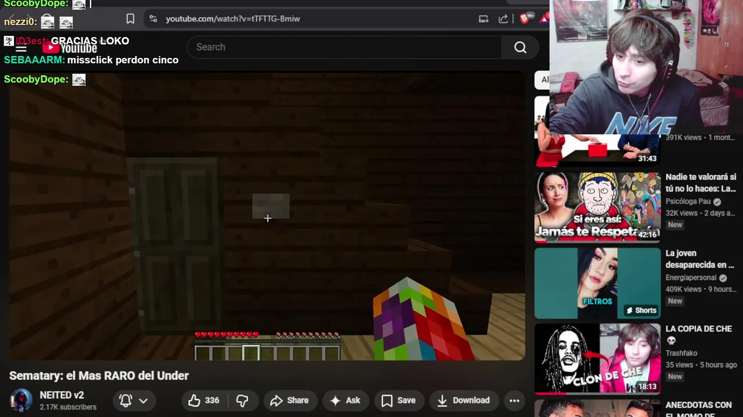The width and height of the screenshot is (743, 417).
Task: Open the NEITED v2 channel name link
Action: pos(62,395)
